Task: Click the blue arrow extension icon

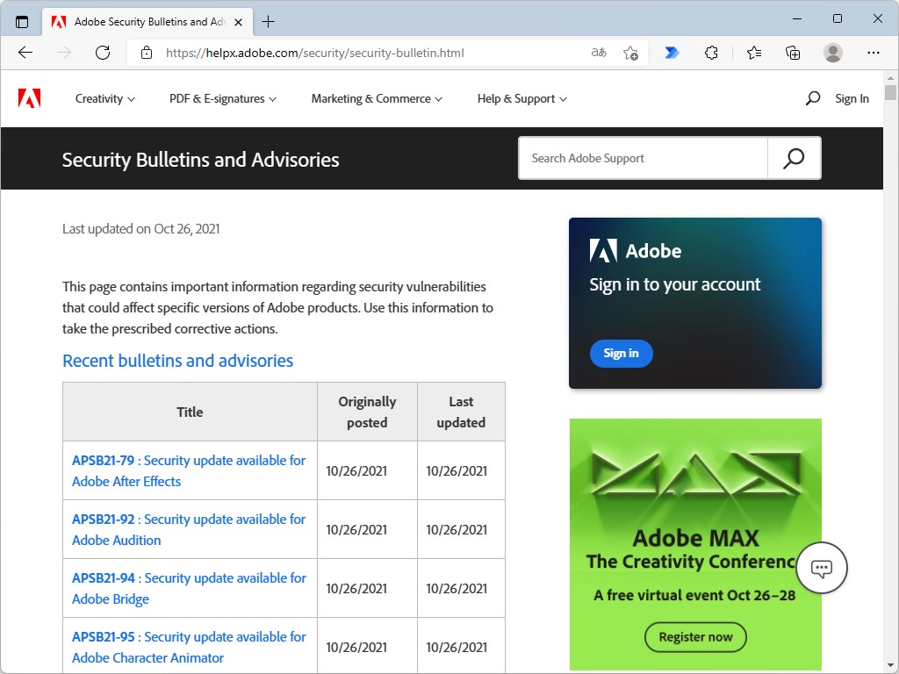Action: pyautogui.click(x=672, y=53)
